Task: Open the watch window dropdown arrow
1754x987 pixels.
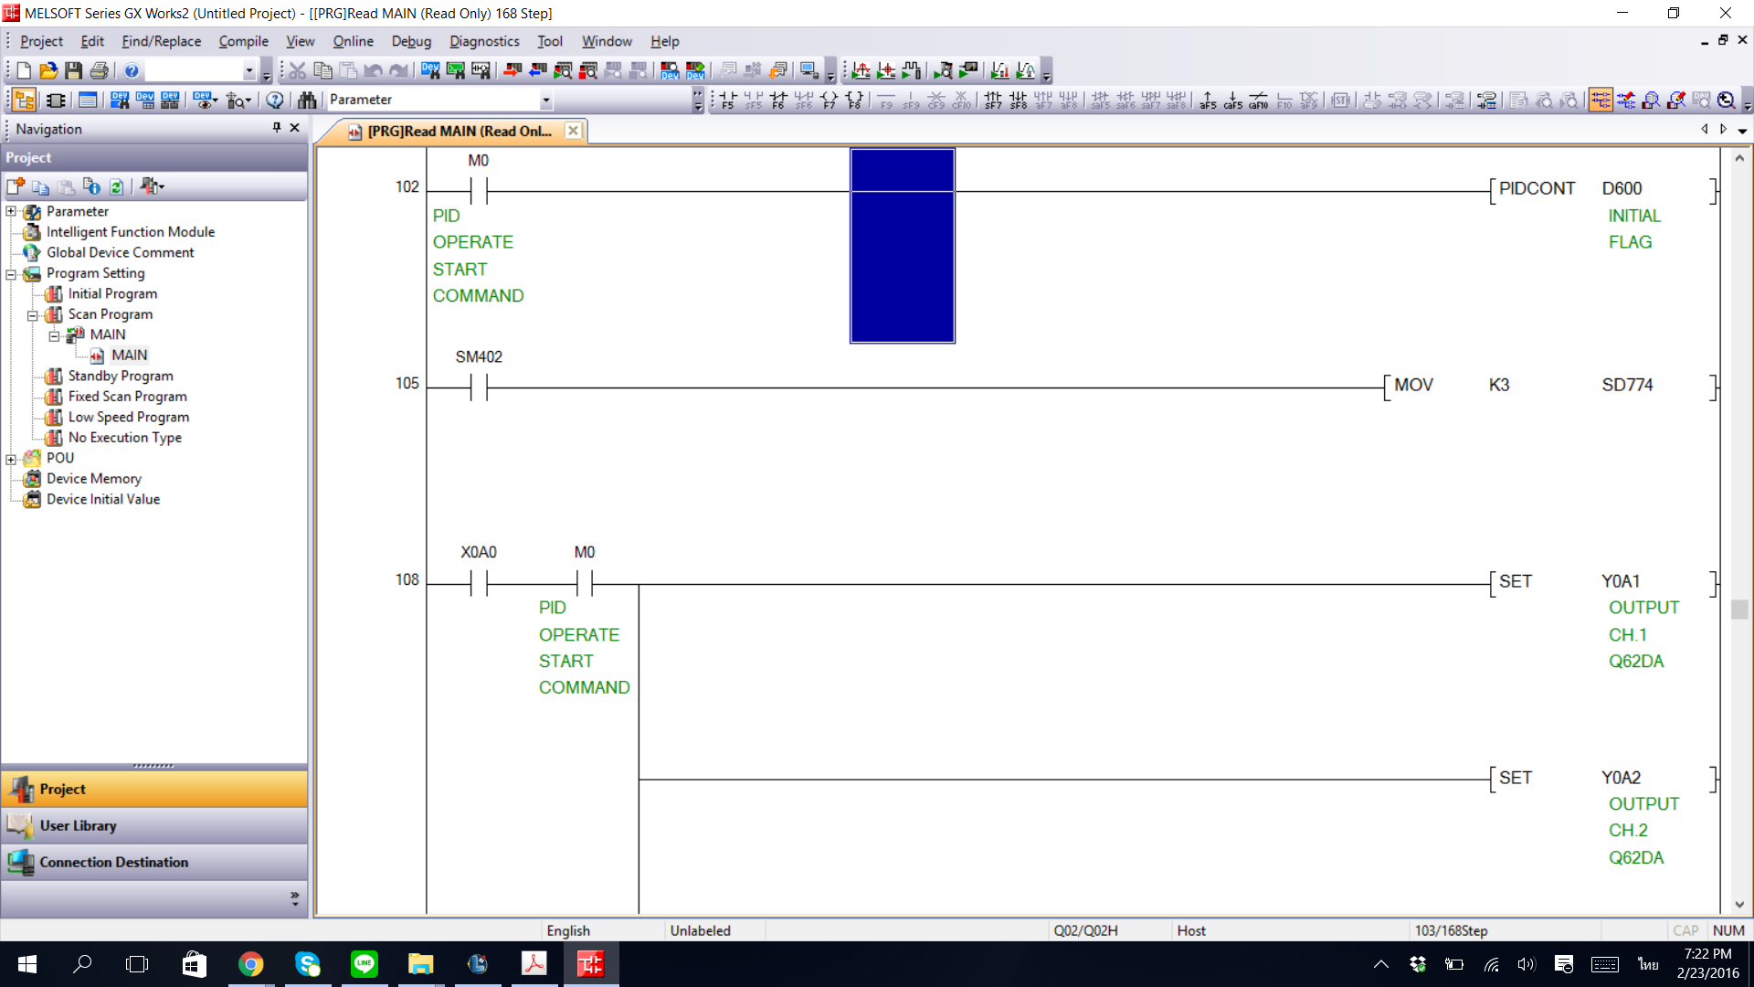Action: [216, 100]
